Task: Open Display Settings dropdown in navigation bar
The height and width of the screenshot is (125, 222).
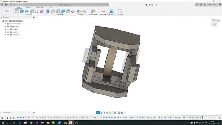Action: tap(116, 112)
